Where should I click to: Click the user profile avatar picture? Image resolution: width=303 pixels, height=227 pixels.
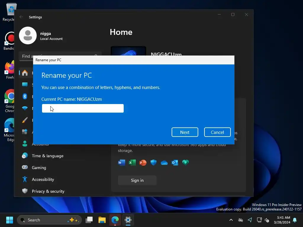tap(28, 35)
